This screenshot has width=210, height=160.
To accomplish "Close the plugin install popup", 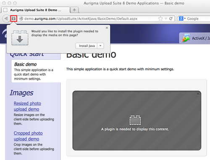I will [107, 28].
